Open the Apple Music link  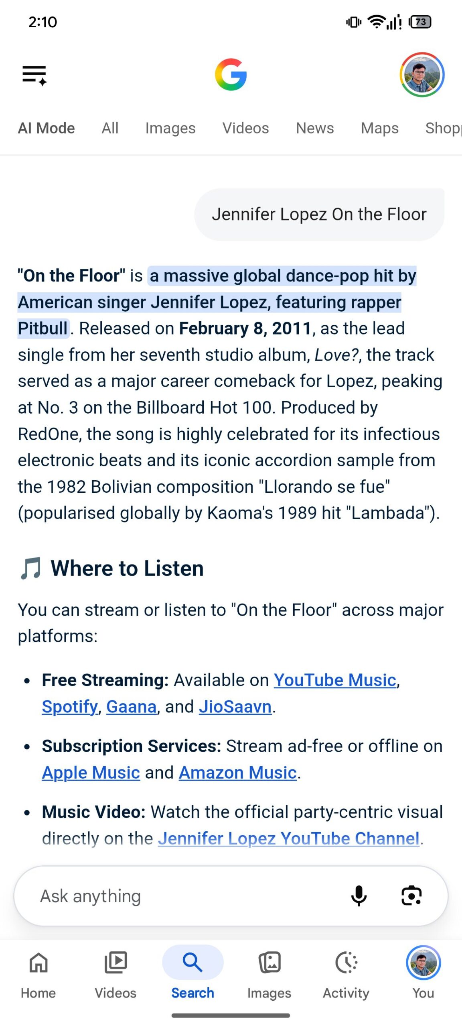91,773
